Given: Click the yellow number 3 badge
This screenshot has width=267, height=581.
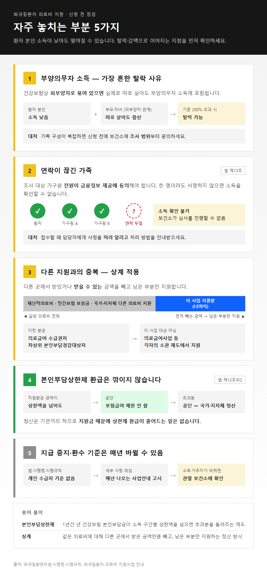Looking at the screenshot, I should 30,272.
